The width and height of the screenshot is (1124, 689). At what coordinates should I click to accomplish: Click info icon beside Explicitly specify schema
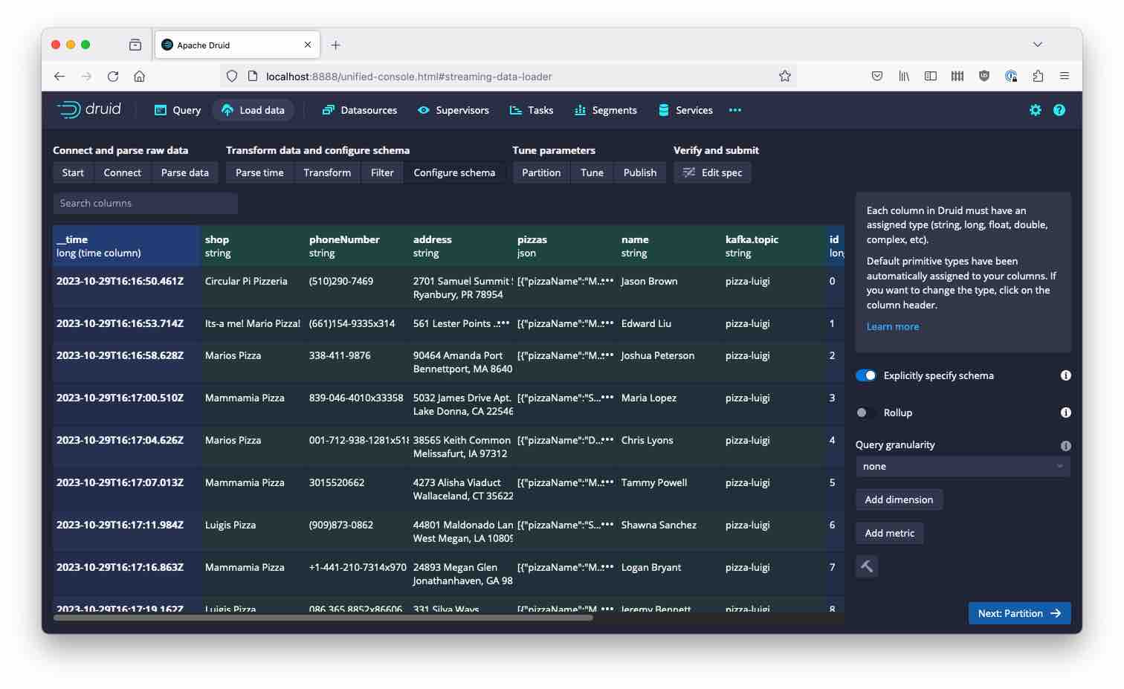pyautogui.click(x=1065, y=375)
